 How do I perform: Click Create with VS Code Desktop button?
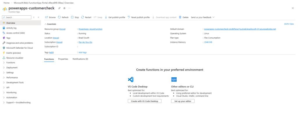144,101
